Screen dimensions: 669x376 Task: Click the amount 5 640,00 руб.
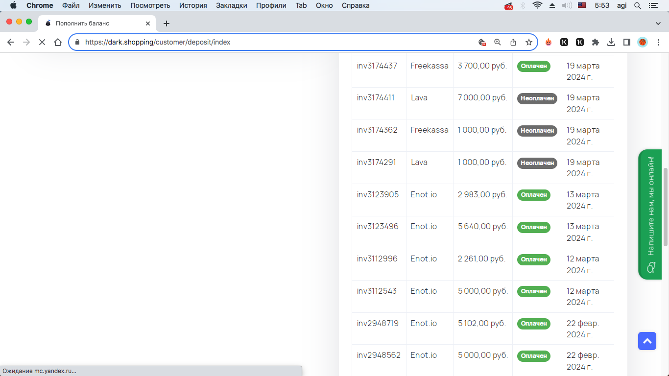tap(483, 227)
